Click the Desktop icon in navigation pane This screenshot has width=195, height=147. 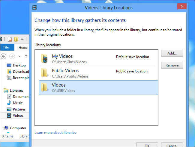[9, 65]
